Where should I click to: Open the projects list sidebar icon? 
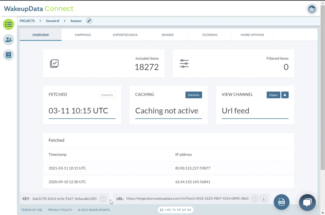tap(9, 24)
